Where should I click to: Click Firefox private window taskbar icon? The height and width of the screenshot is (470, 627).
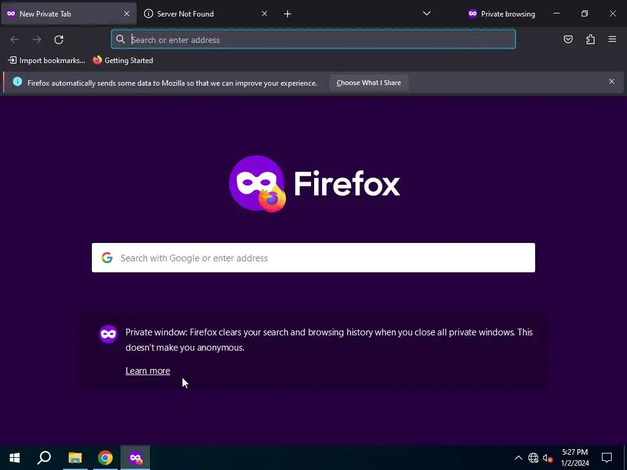click(135, 458)
